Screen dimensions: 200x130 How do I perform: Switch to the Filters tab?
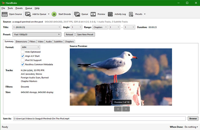32,41
